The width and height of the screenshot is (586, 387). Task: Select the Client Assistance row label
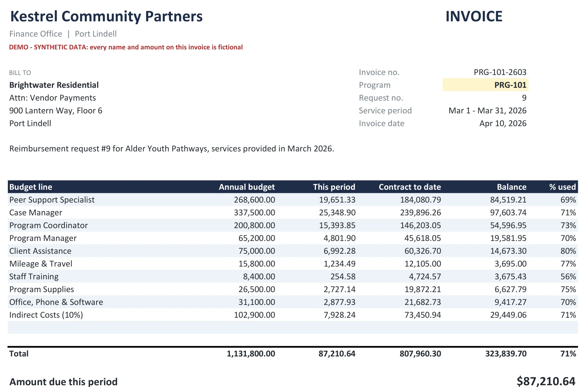[40, 251]
